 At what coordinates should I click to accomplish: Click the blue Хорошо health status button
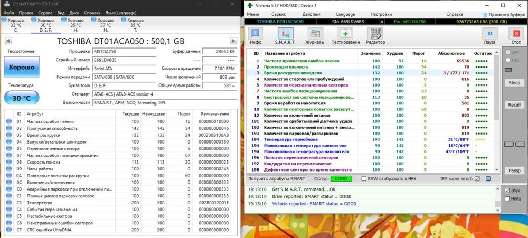coord(22,68)
